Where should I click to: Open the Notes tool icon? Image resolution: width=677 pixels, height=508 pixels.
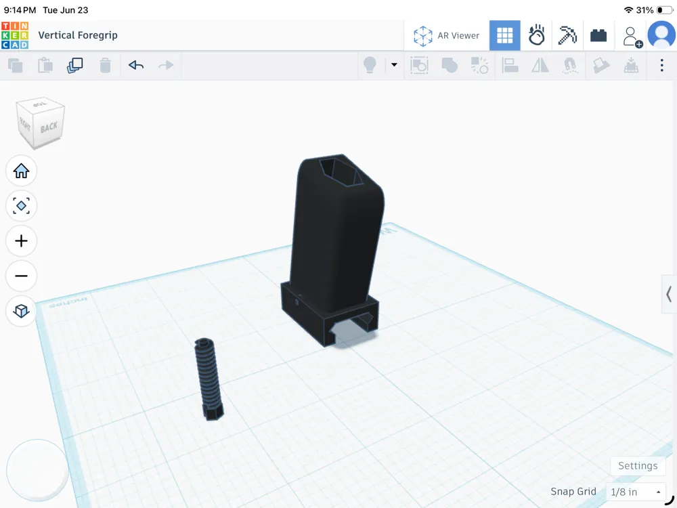(x=601, y=66)
